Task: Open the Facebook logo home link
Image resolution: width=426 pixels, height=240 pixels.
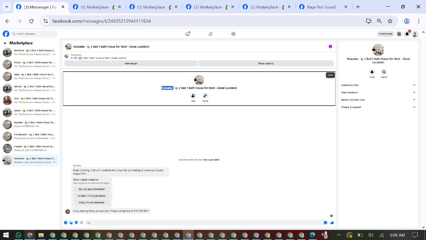Action: [6, 34]
